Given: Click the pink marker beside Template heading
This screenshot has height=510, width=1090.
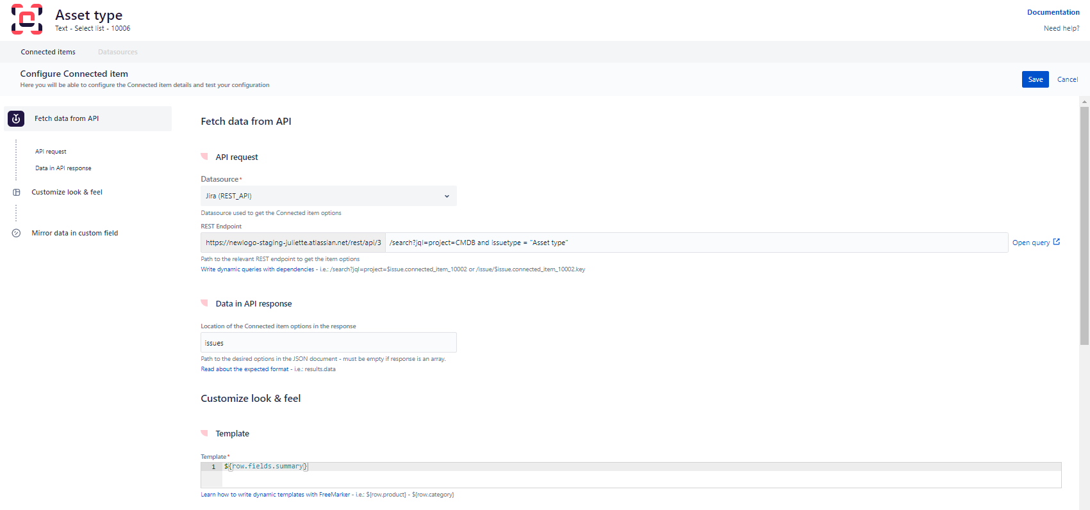Looking at the screenshot, I should (x=204, y=433).
